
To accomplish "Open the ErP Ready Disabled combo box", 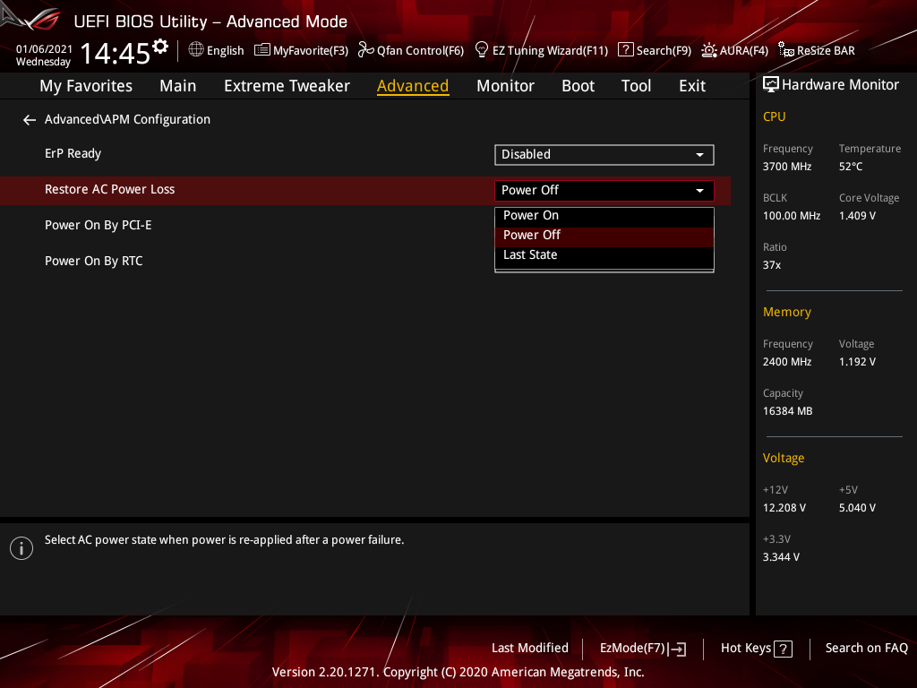I will (x=604, y=155).
